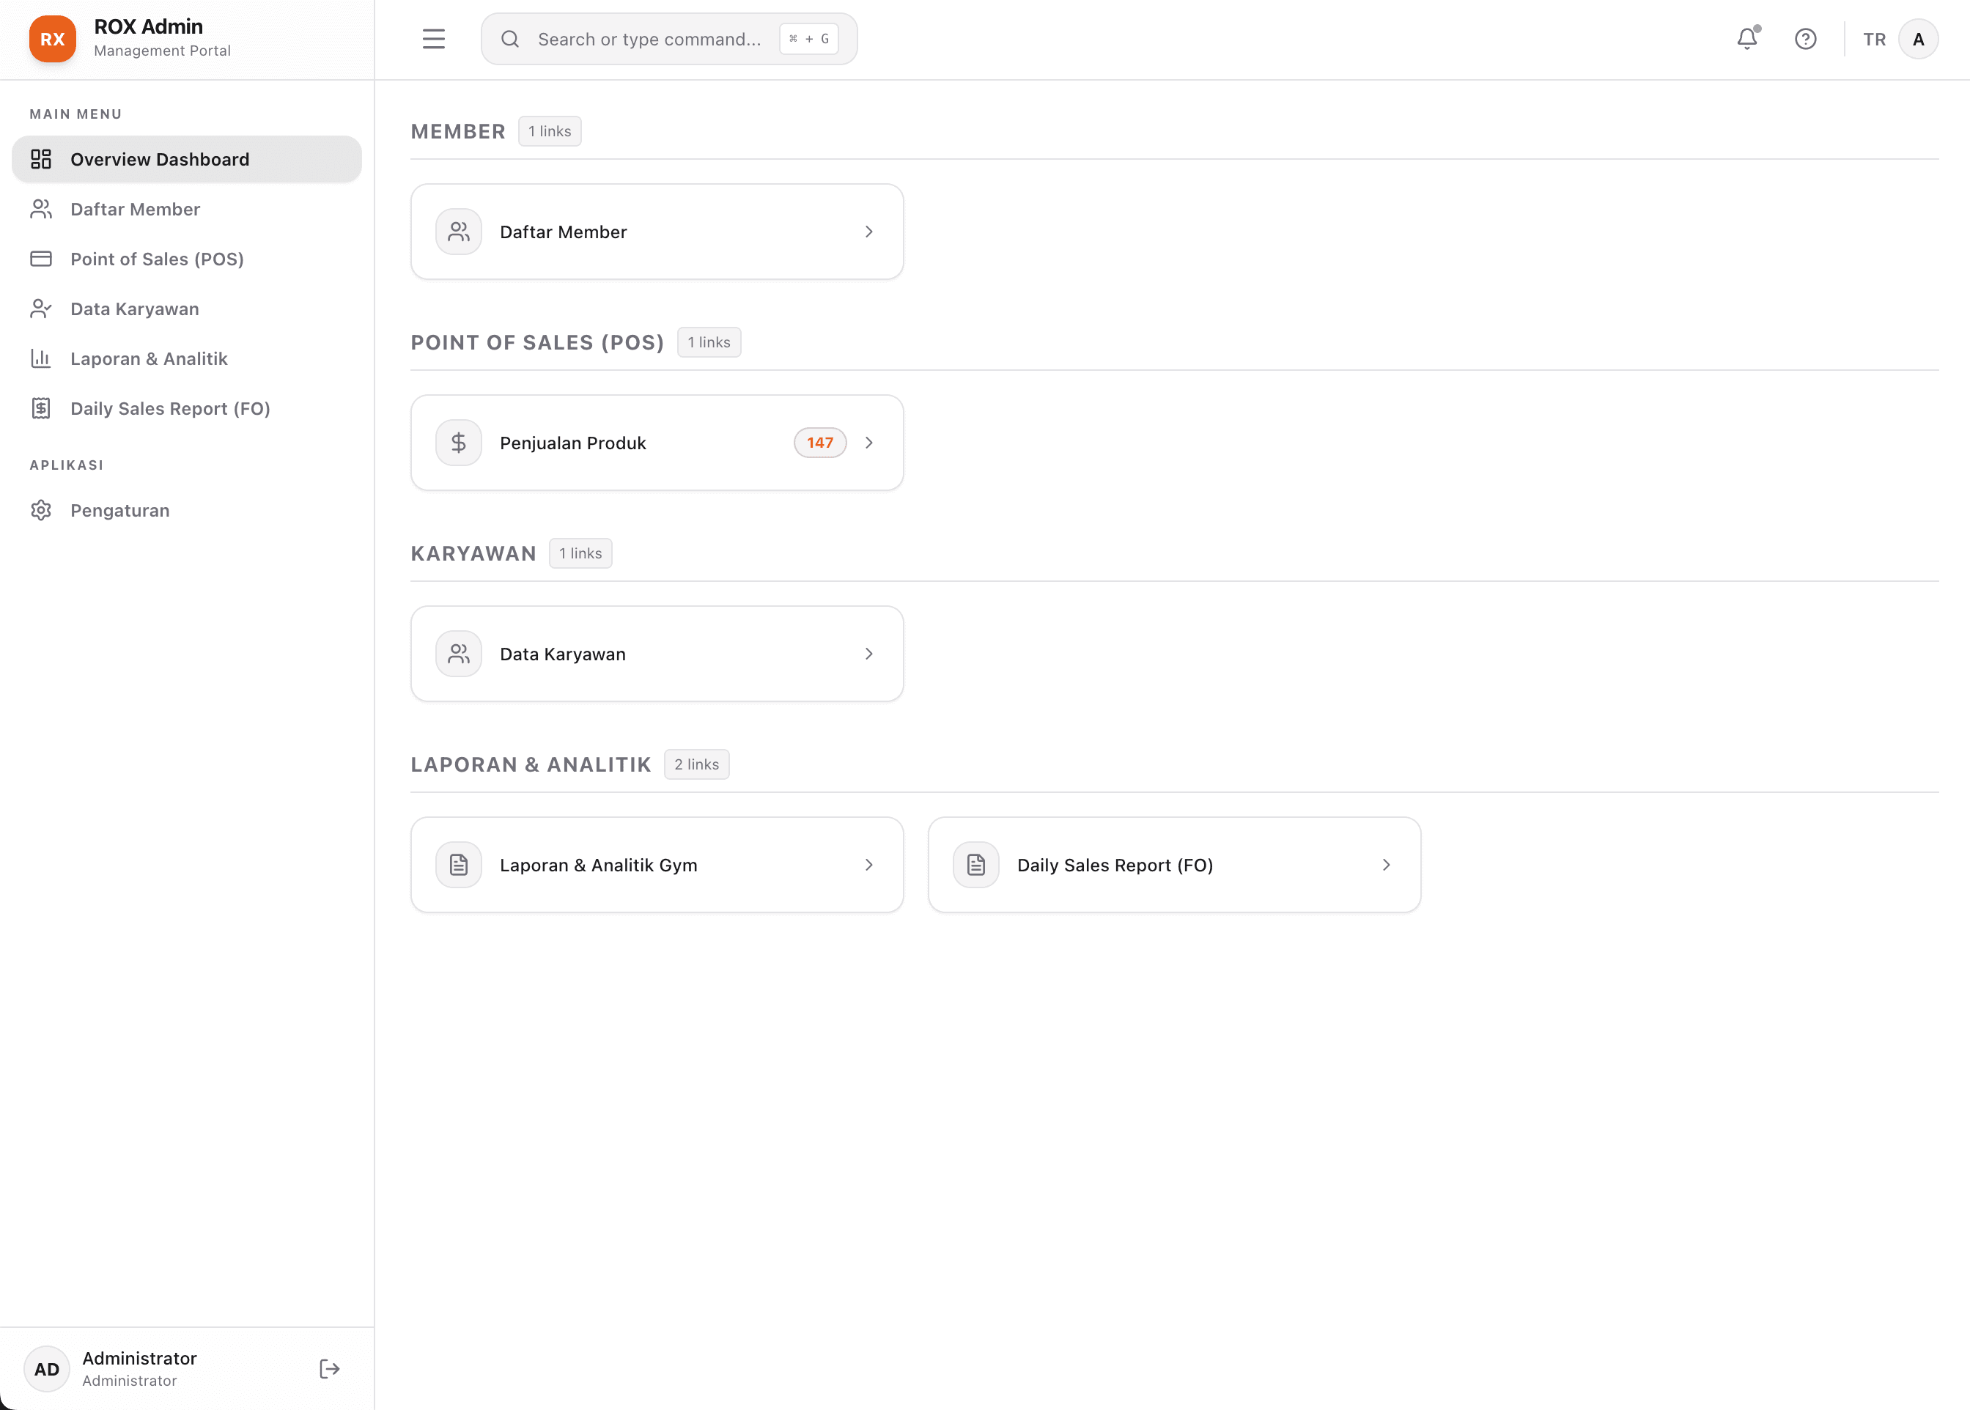Screen dimensions: 1970x1410
Task: Open Daftar Member from the sidebar
Action: pyautogui.click(x=187, y=210)
